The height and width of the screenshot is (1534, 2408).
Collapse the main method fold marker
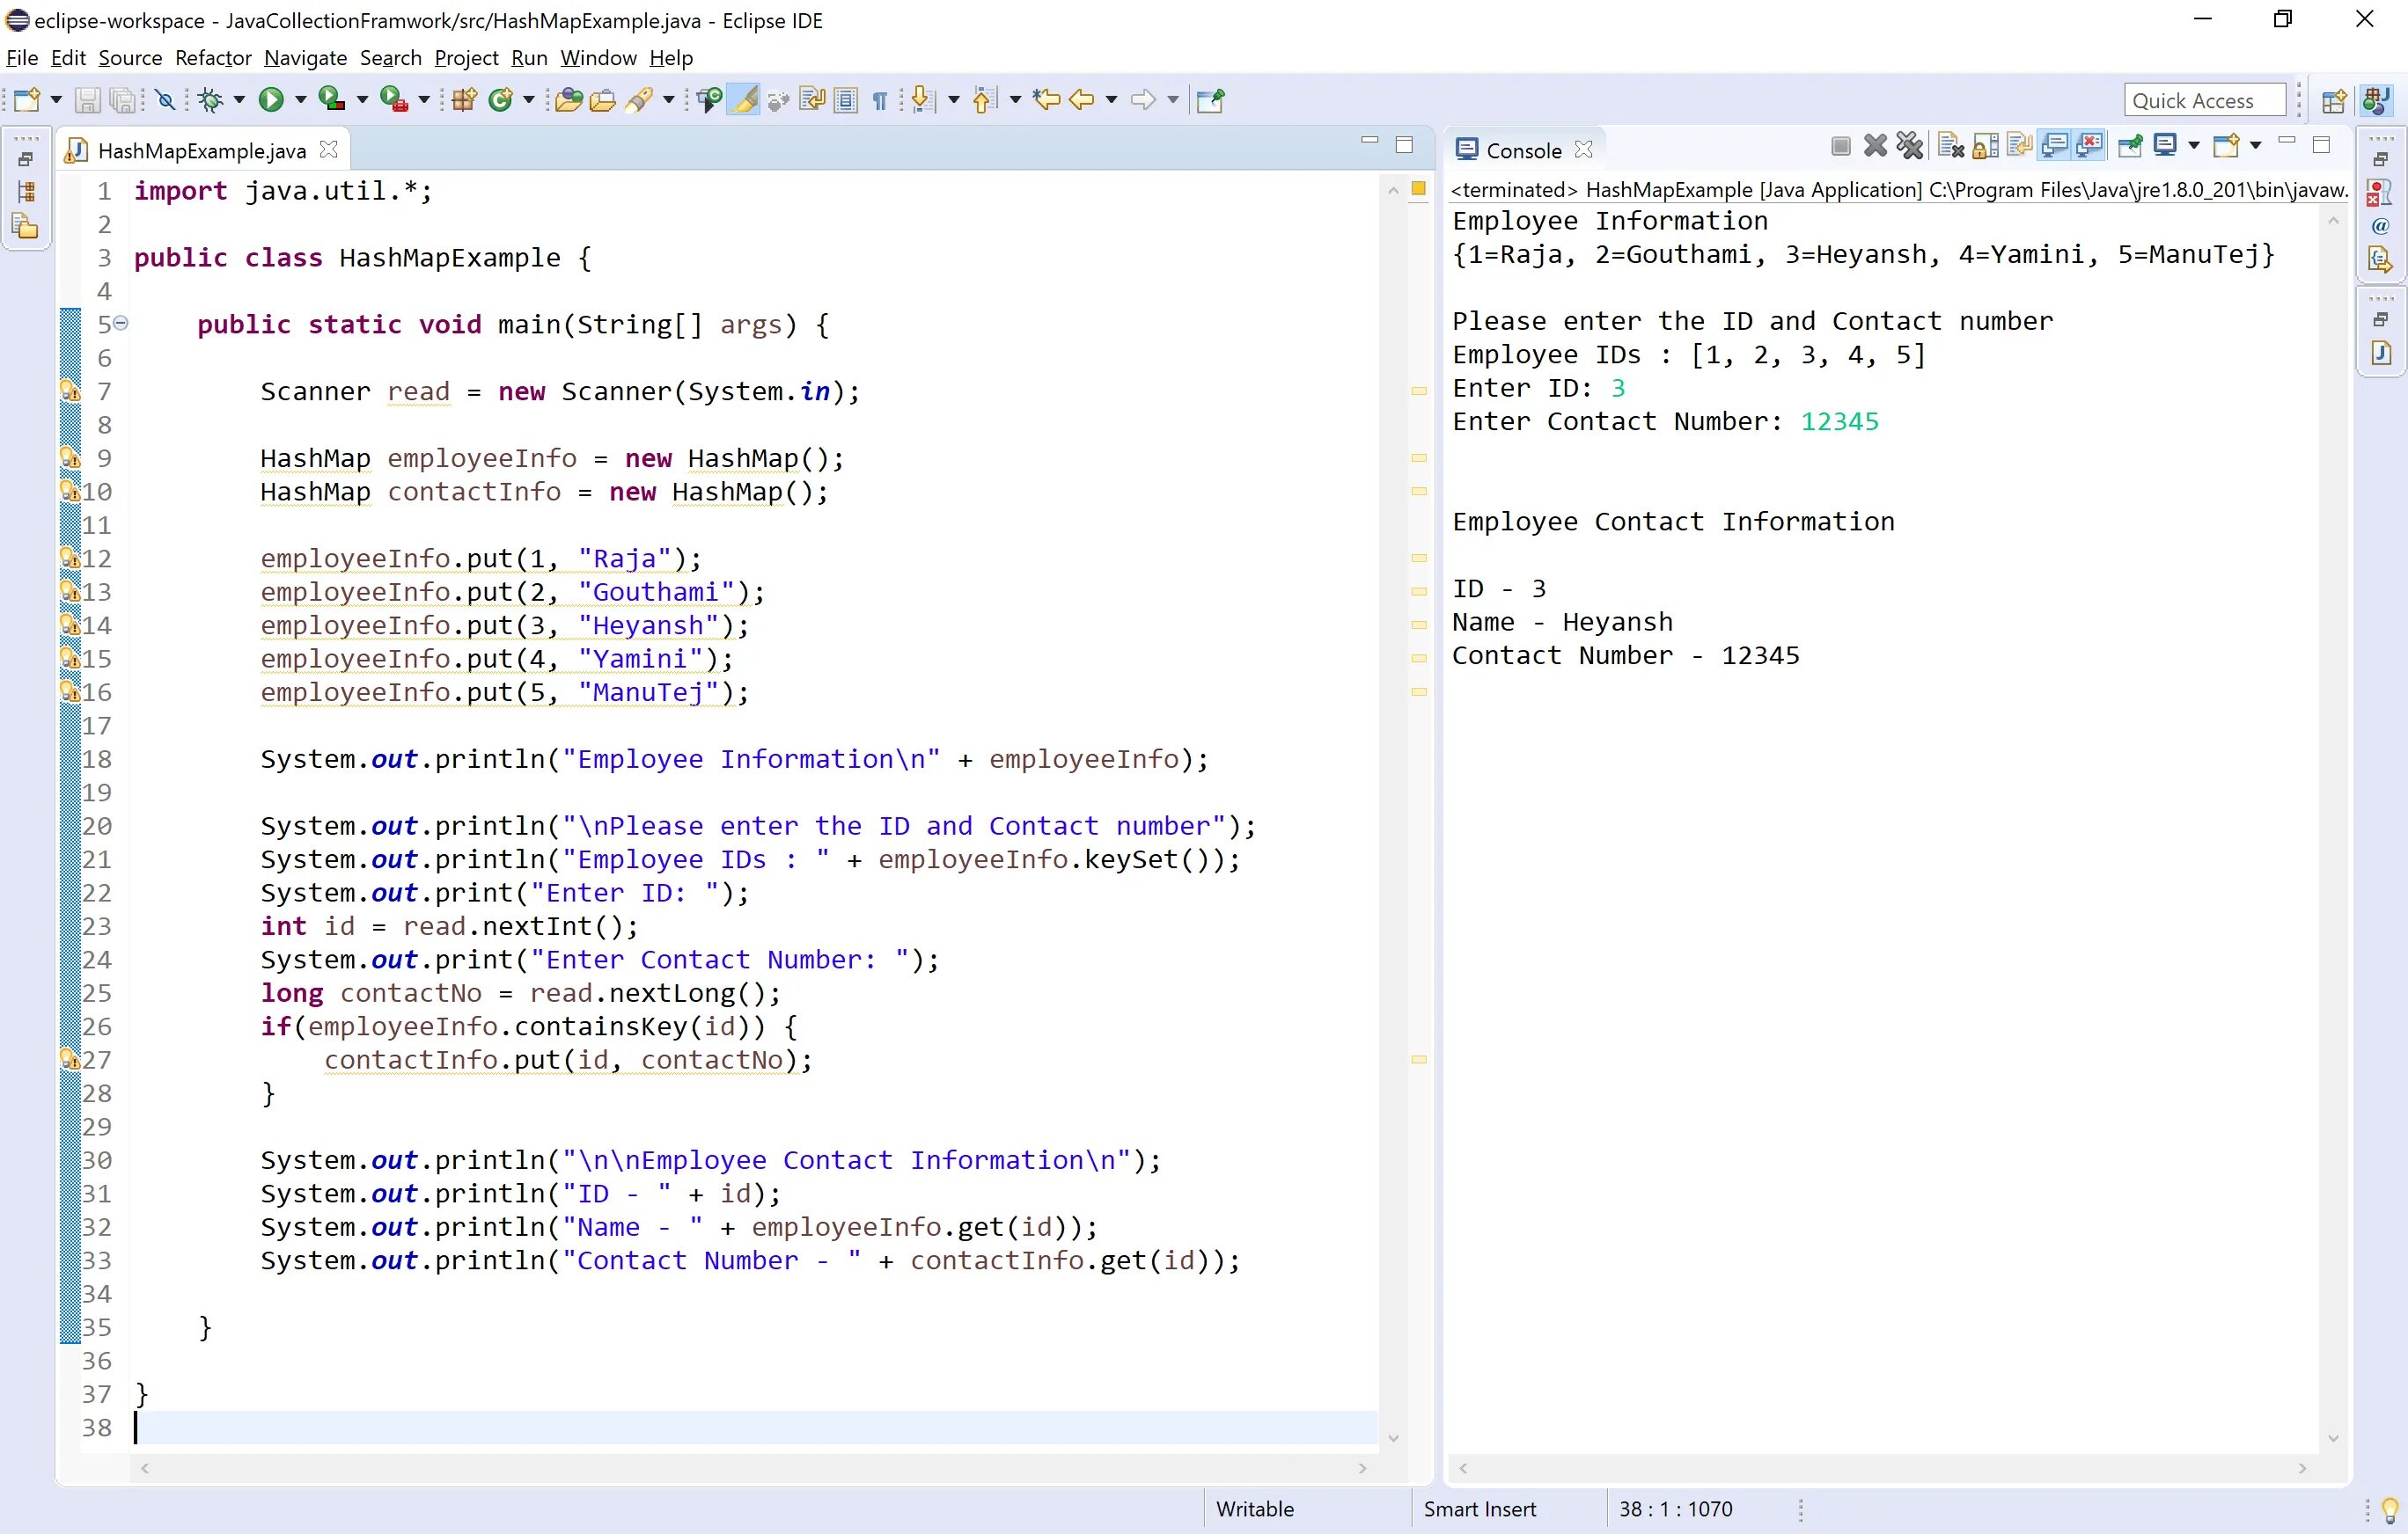click(x=121, y=323)
